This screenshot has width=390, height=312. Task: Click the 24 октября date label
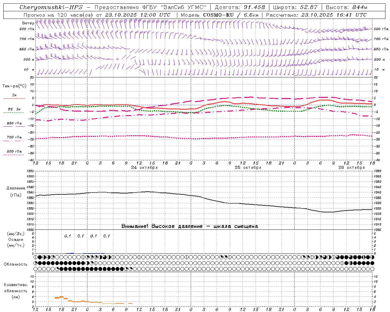coord(144,168)
